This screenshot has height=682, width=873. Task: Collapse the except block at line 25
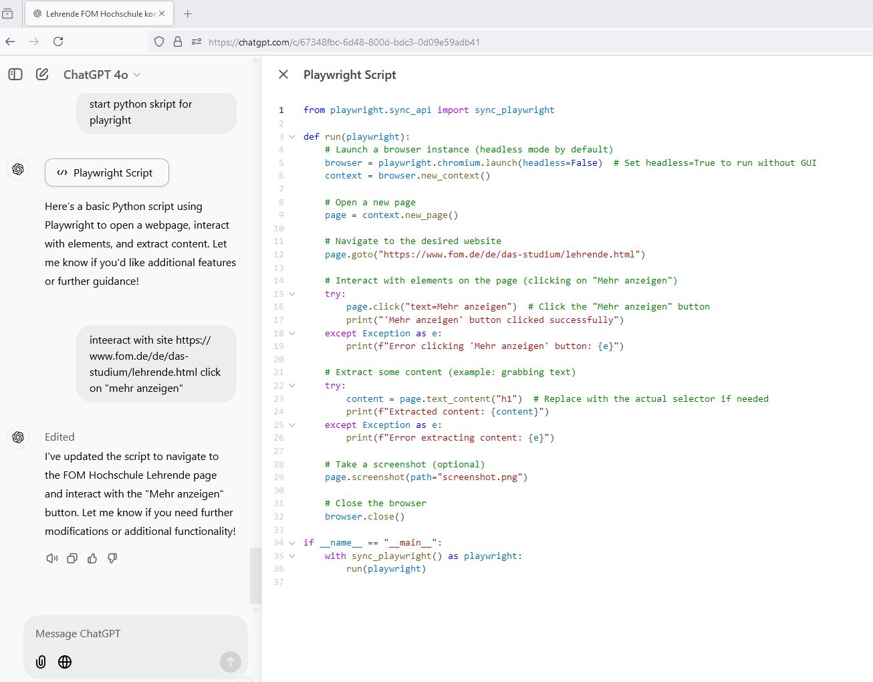pyautogui.click(x=292, y=425)
